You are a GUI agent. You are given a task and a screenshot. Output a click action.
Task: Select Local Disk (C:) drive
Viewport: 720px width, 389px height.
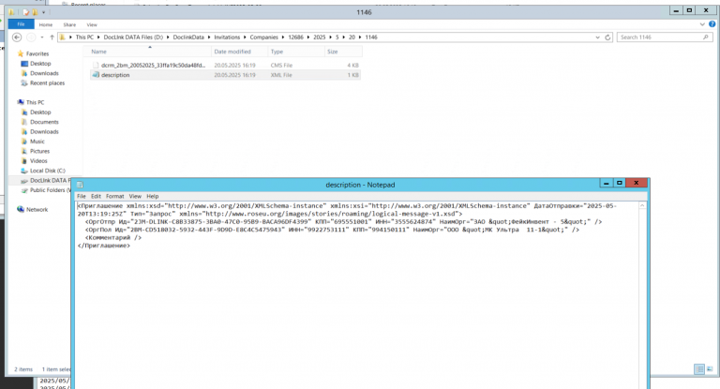coord(47,171)
